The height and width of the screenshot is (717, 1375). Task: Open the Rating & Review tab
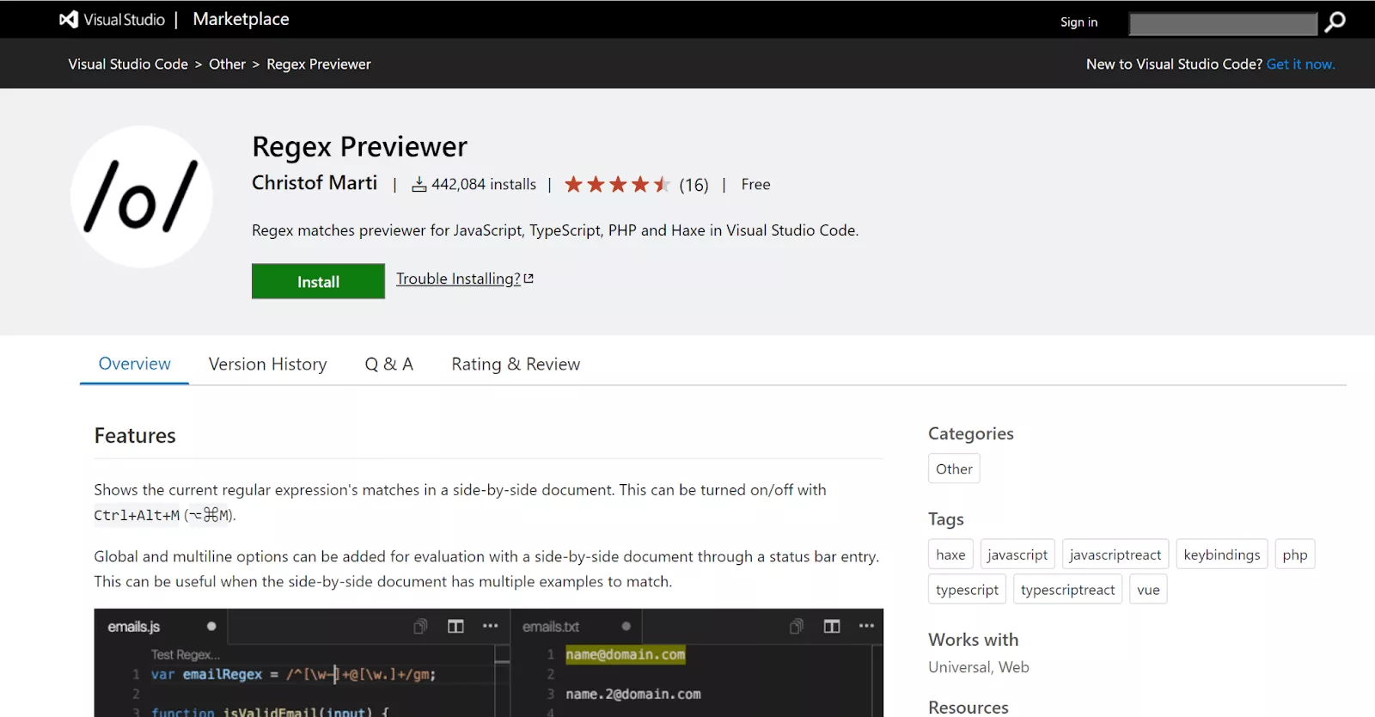(516, 365)
